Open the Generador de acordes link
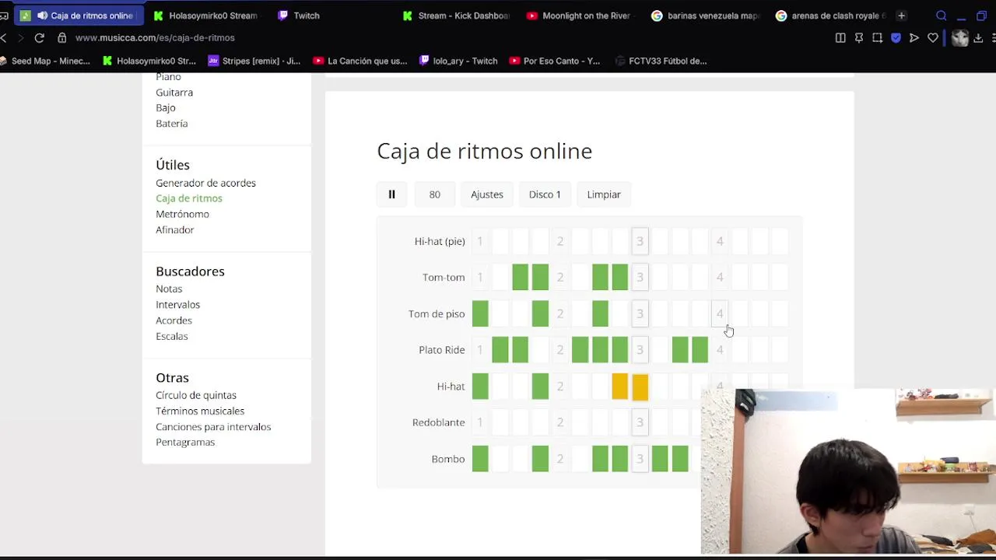This screenshot has width=996, height=560. coord(205,183)
